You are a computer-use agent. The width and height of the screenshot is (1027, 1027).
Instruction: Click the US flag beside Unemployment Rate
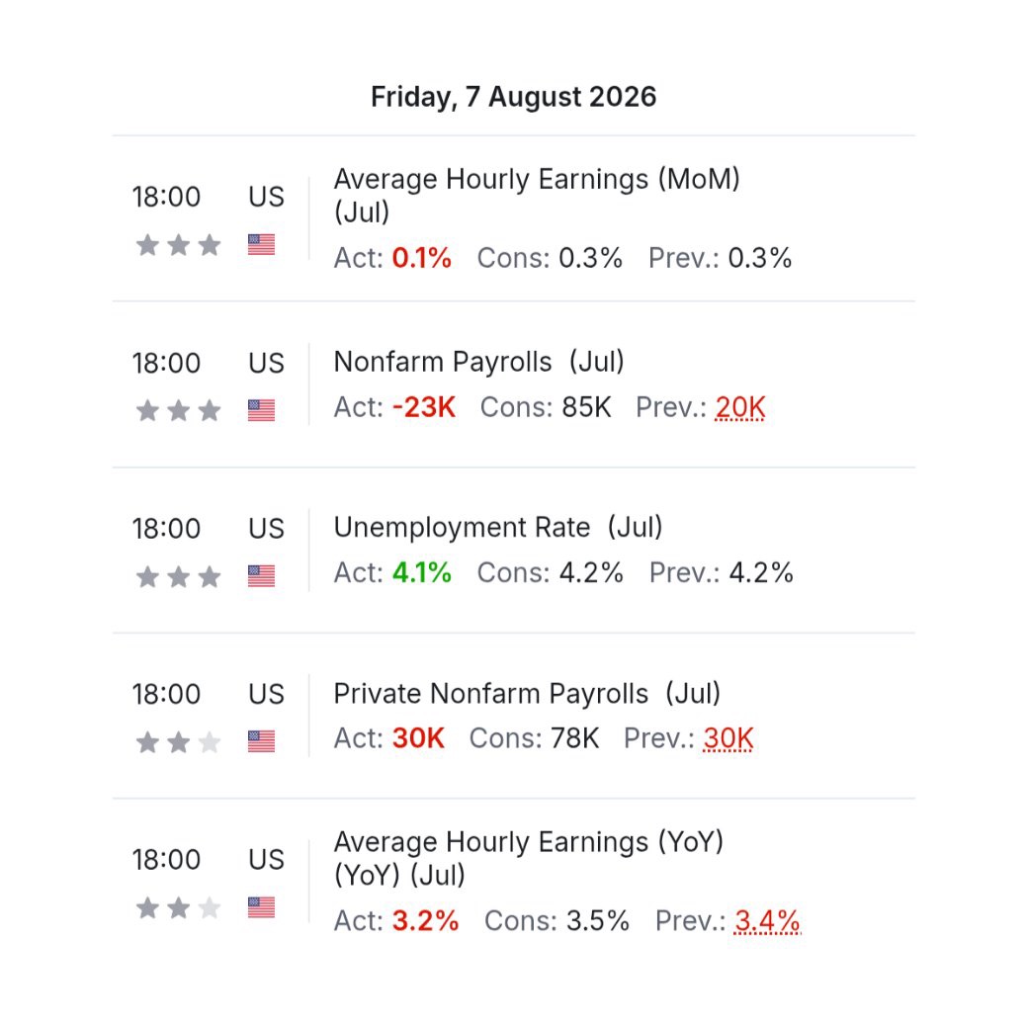click(261, 576)
